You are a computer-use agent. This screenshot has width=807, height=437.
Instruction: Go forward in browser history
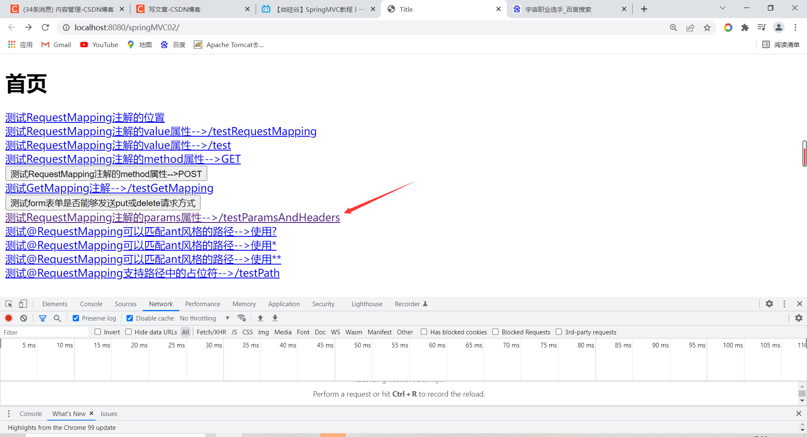(28, 27)
